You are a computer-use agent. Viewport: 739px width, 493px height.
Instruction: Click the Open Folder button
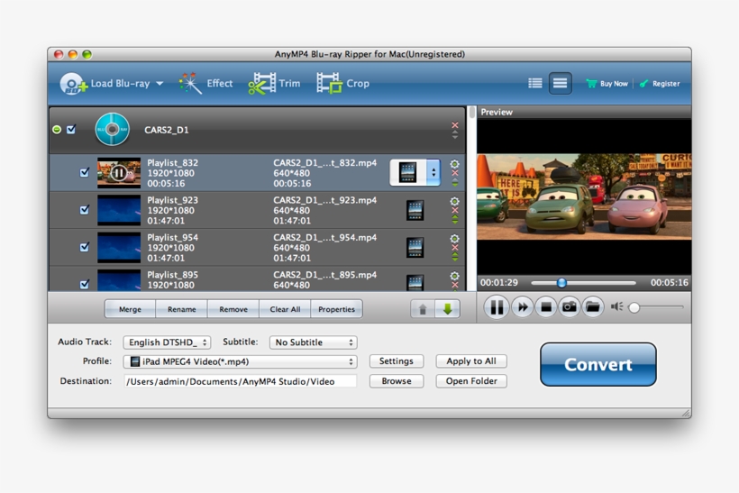click(x=471, y=381)
